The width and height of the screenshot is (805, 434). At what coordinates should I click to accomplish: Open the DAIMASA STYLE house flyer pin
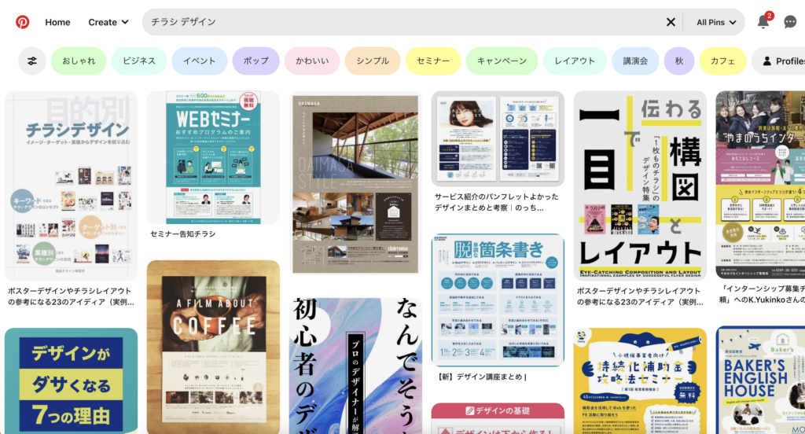[x=355, y=183]
